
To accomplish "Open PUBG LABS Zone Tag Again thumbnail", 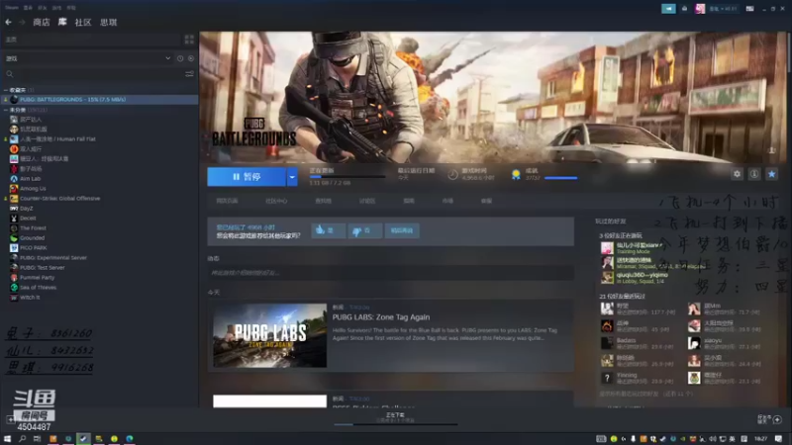I will click(x=269, y=335).
